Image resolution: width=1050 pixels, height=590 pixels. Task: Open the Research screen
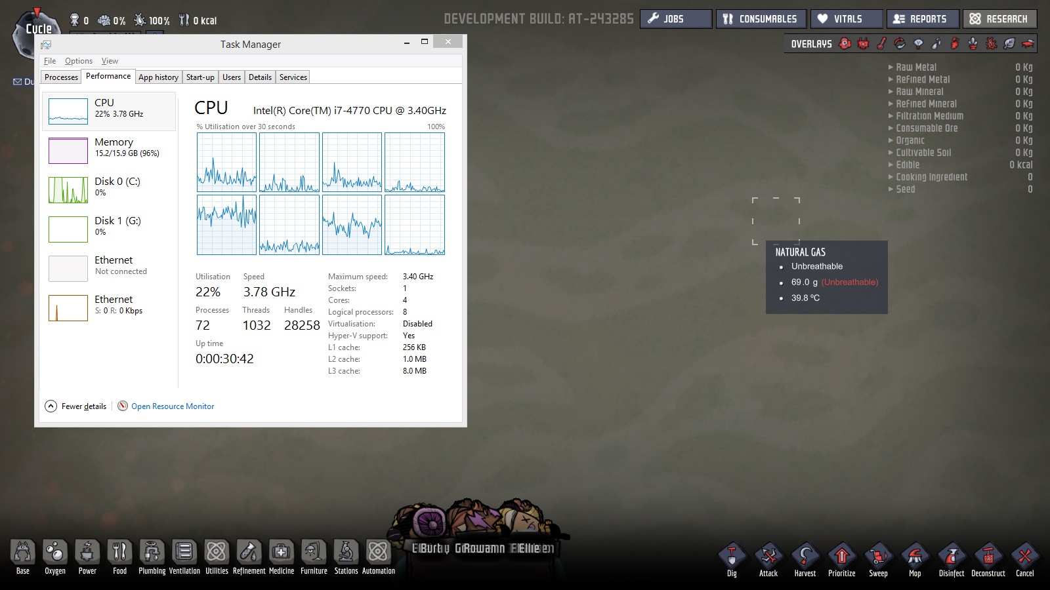[999, 19]
